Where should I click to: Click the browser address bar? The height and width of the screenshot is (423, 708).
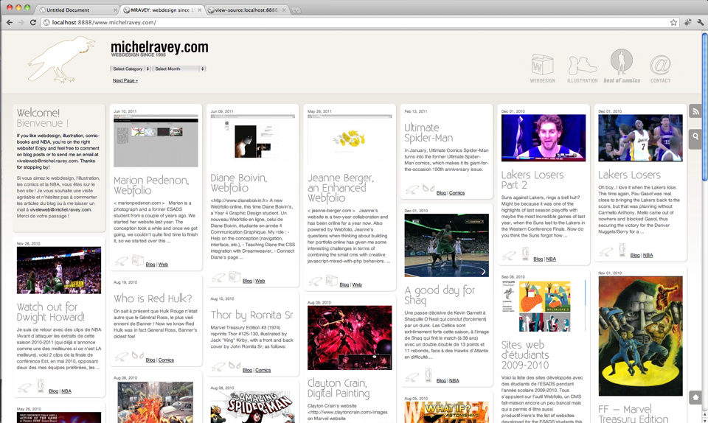click(x=354, y=23)
